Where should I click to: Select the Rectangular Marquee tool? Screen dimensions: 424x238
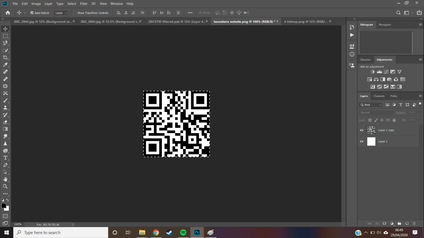coord(5,36)
